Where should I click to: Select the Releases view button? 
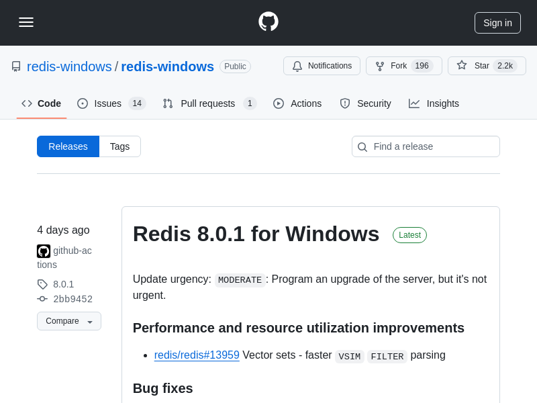click(x=68, y=146)
